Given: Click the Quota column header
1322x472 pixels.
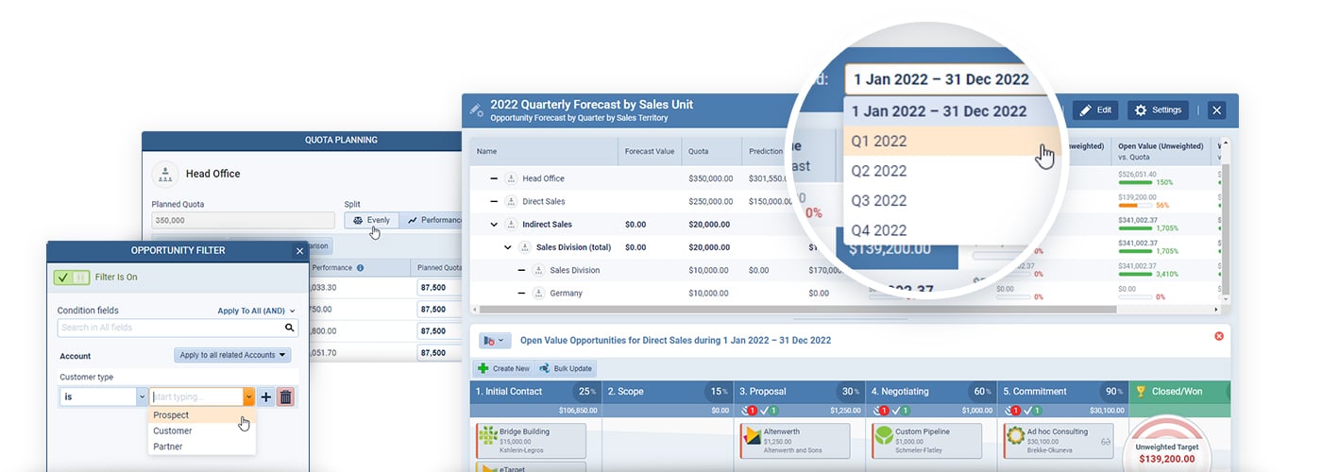Looking at the screenshot, I should click(x=713, y=151).
